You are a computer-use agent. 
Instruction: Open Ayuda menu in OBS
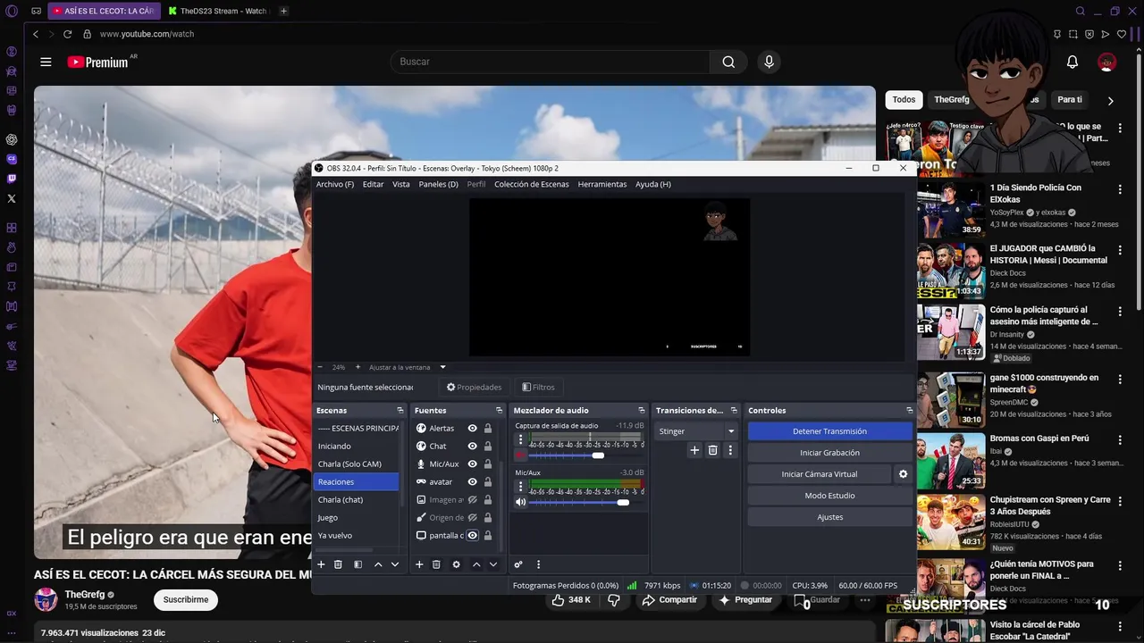pyautogui.click(x=653, y=184)
